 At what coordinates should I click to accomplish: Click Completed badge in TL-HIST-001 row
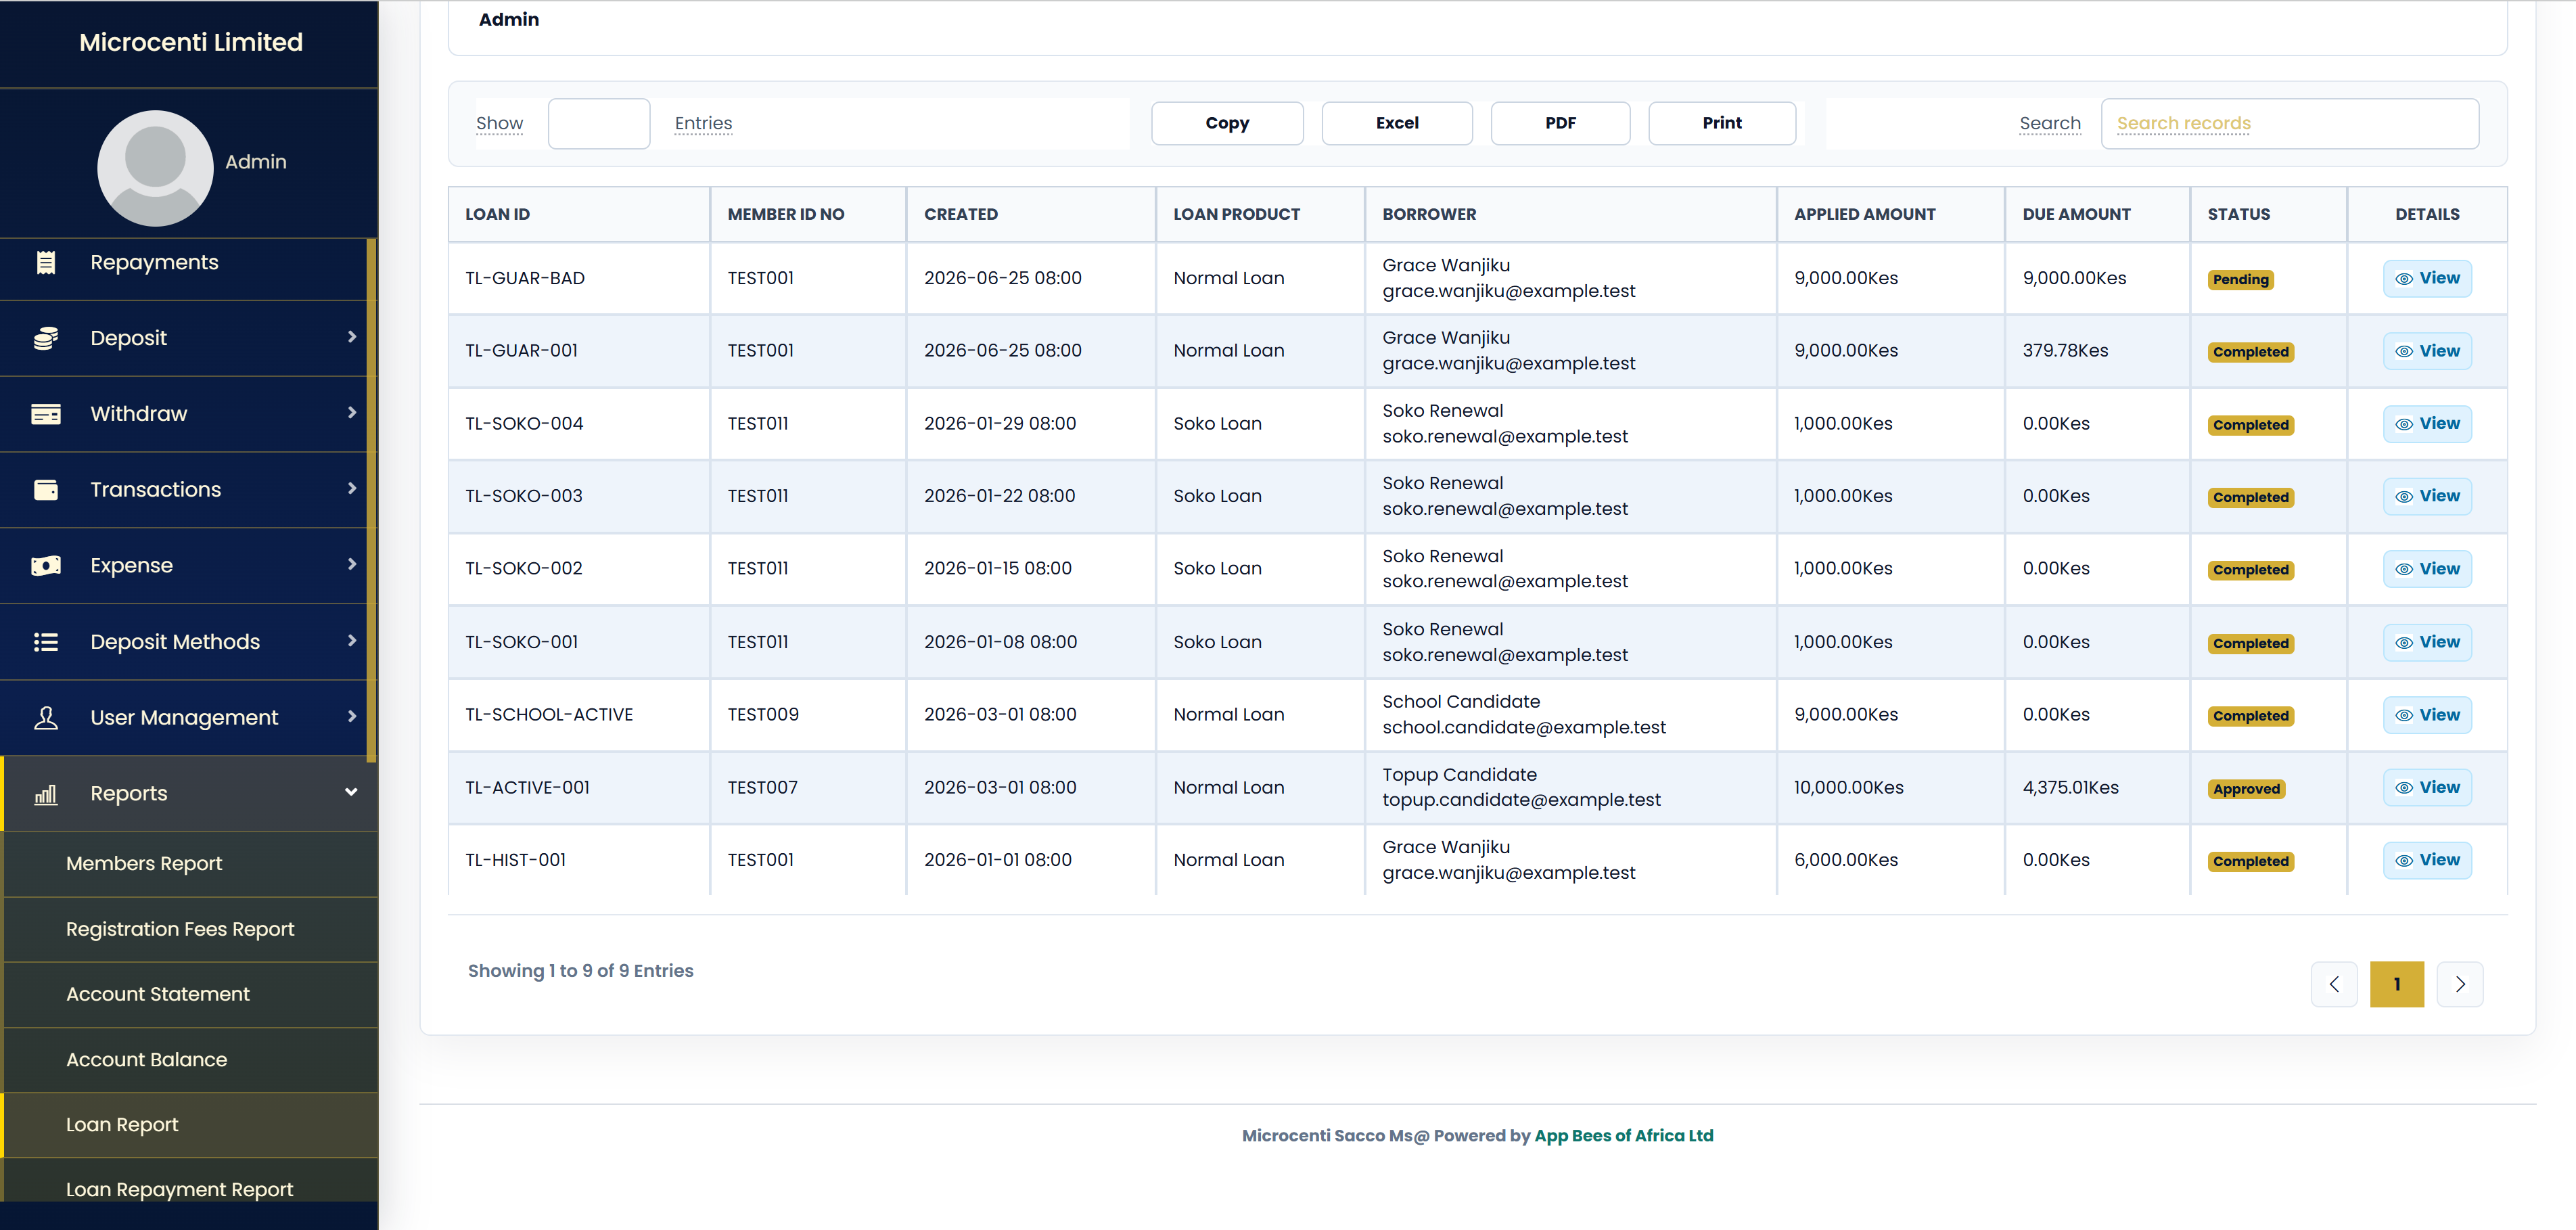(2250, 861)
